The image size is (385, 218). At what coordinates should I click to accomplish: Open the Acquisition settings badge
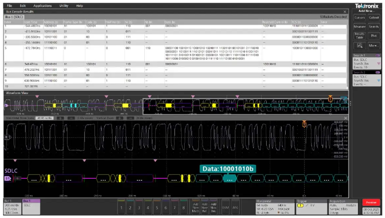click(x=343, y=207)
